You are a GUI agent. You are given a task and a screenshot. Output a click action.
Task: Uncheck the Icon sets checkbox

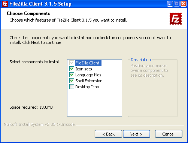[72, 69]
